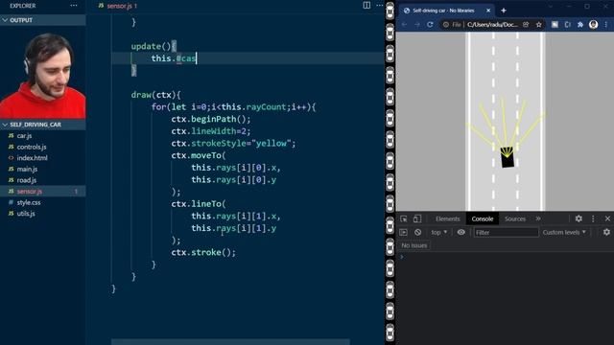
Task: View site information icon in address bar
Action: click(x=445, y=25)
